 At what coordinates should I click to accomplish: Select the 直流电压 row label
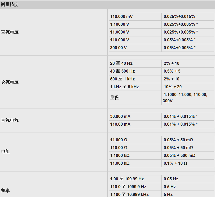[x=10, y=32]
